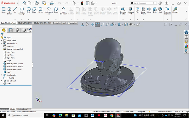Open the Design Library task pane icon
Image resolution: width=189 pixels, height=118 pixels.
click(x=186, y=37)
